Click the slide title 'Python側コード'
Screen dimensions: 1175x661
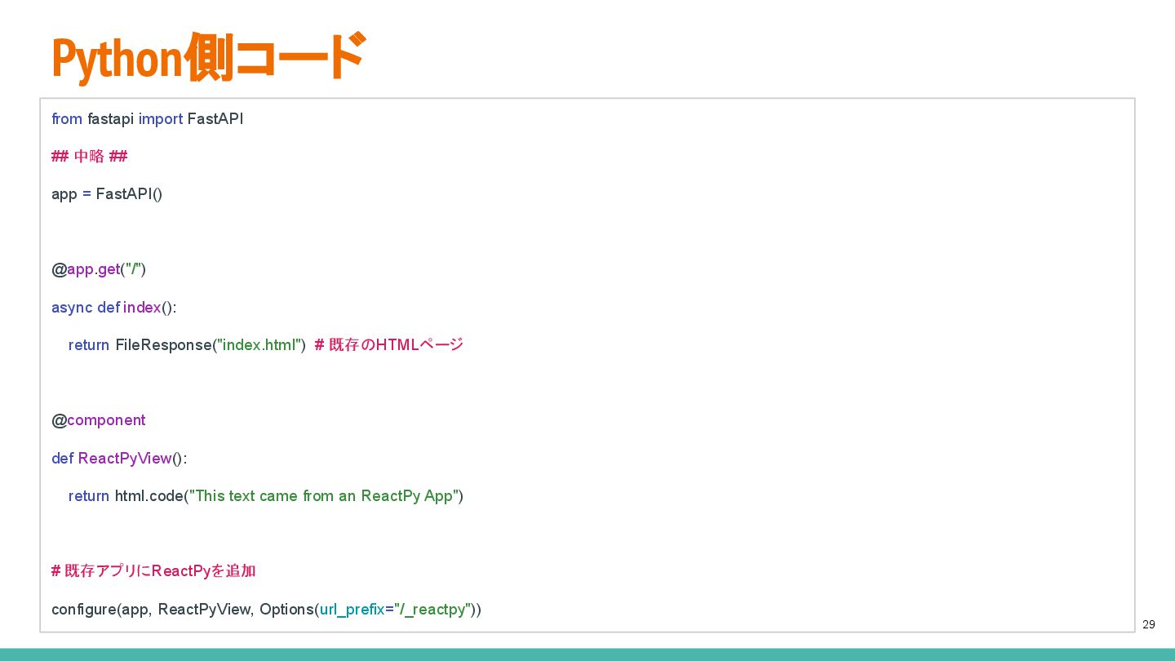point(207,57)
